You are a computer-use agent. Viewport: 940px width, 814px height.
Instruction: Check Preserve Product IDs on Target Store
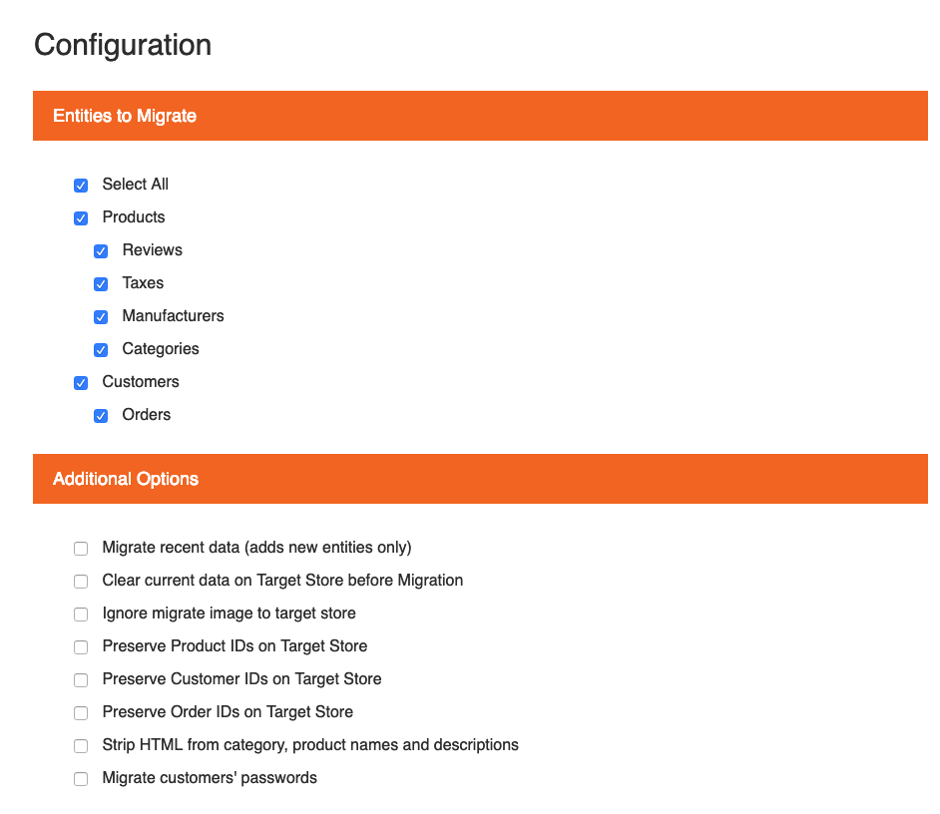(x=80, y=647)
